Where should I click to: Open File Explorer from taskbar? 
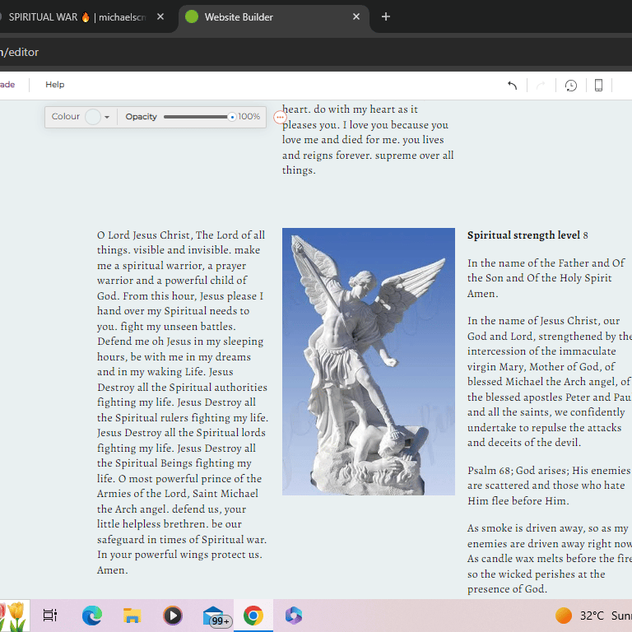click(x=132, y=616)
